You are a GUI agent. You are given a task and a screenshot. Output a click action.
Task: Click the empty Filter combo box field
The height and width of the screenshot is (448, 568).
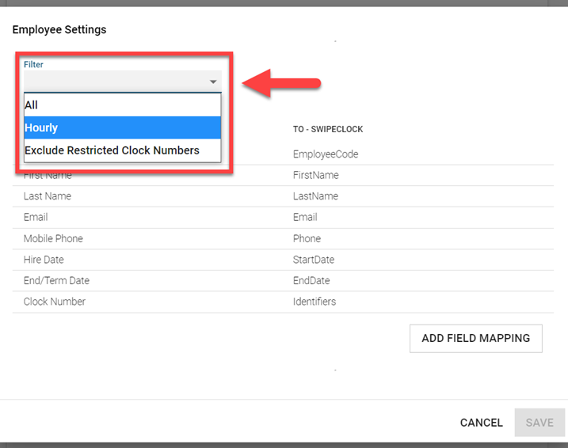tap(115, 81)
